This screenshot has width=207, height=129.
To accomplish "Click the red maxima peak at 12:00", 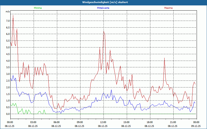I will [103, 31].
